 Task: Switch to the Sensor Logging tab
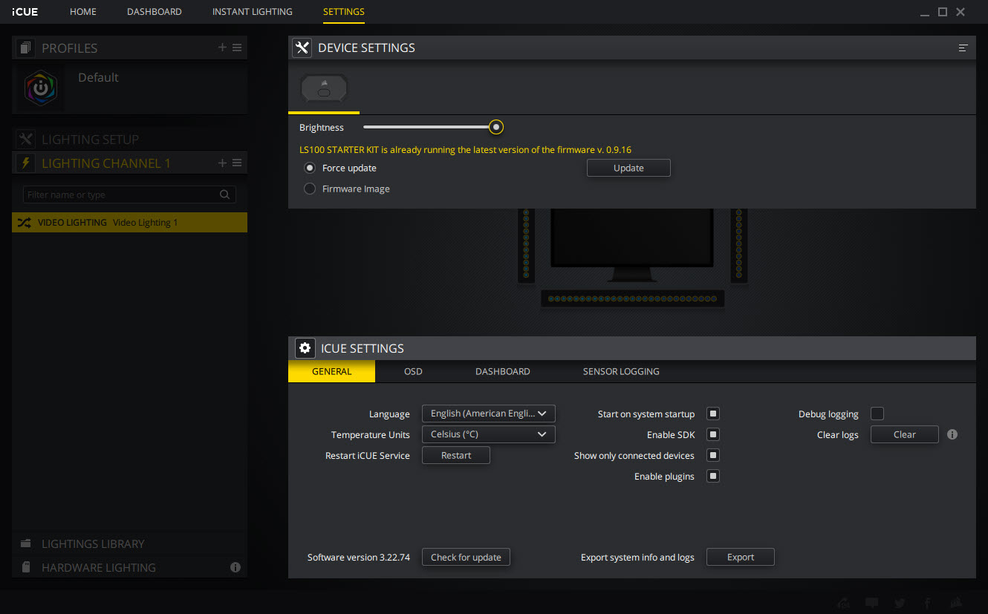tap(621, 371)
